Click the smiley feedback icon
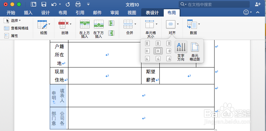 tap(246, 12)
